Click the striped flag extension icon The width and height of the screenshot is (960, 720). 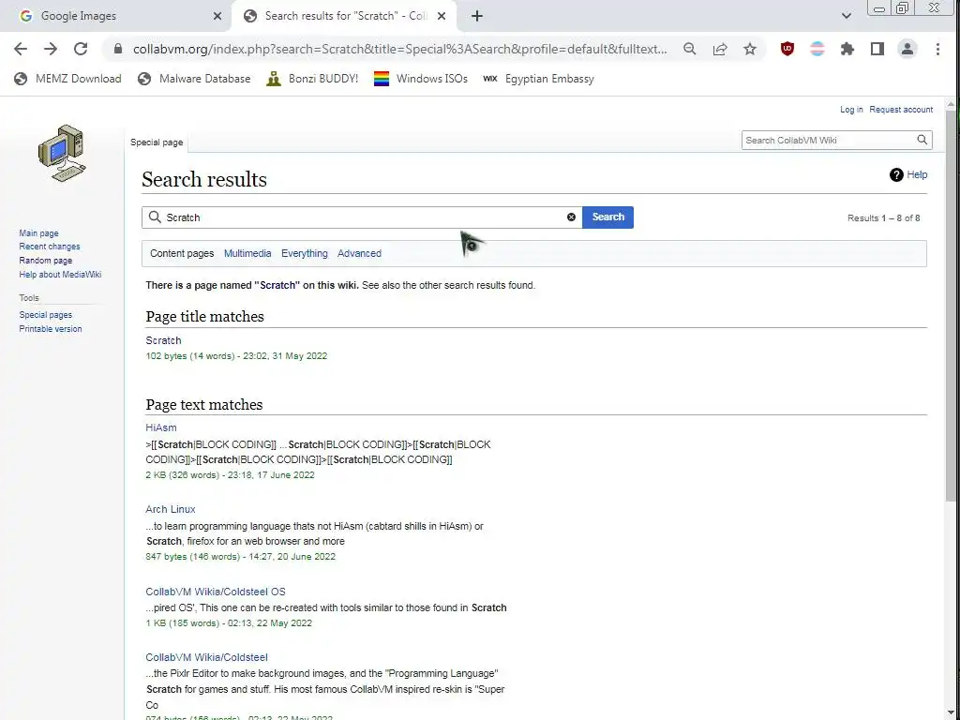click(x=817, y=49)
